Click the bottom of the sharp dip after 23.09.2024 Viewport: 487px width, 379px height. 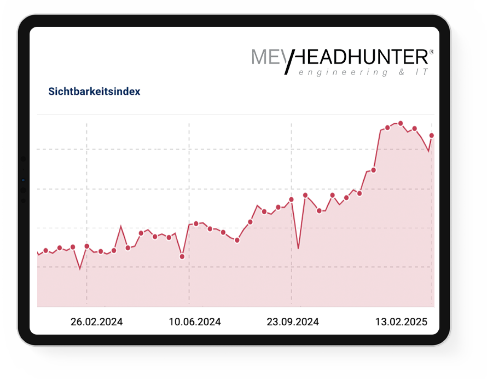298,249
